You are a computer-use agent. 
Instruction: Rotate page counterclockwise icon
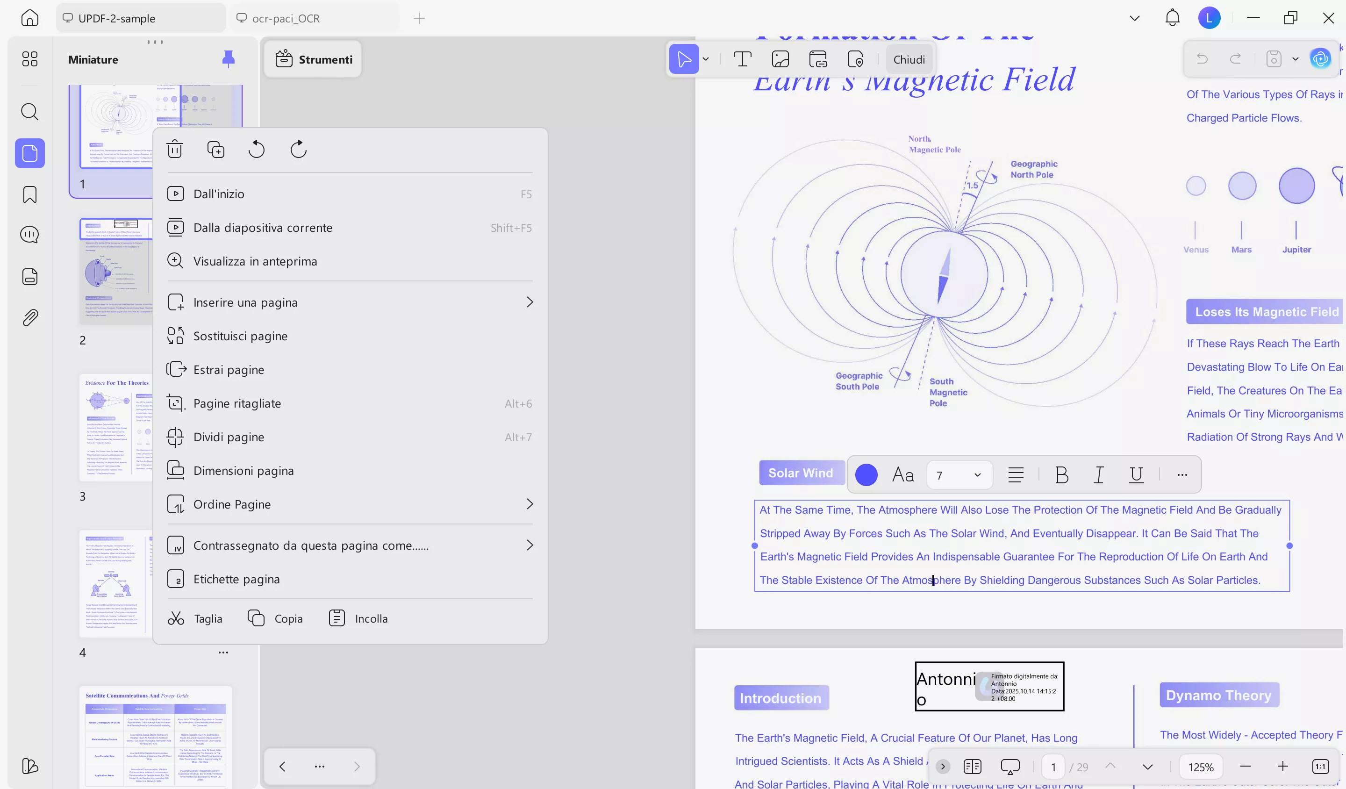point(257,149)
